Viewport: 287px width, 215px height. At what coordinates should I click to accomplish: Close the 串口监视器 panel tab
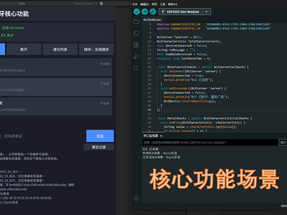(161, 136)
